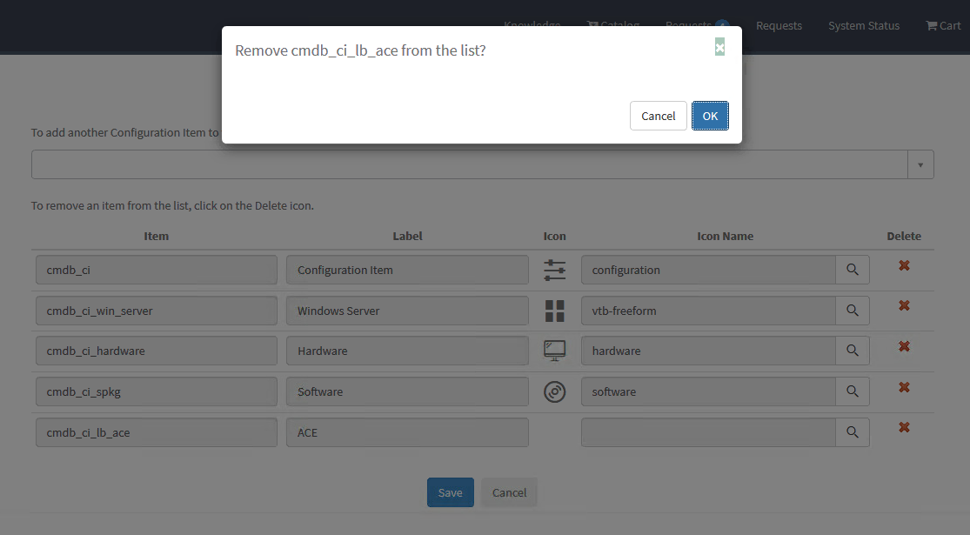Click the Hardware label field
Screen dimensions: 970x535
[407, 351]
